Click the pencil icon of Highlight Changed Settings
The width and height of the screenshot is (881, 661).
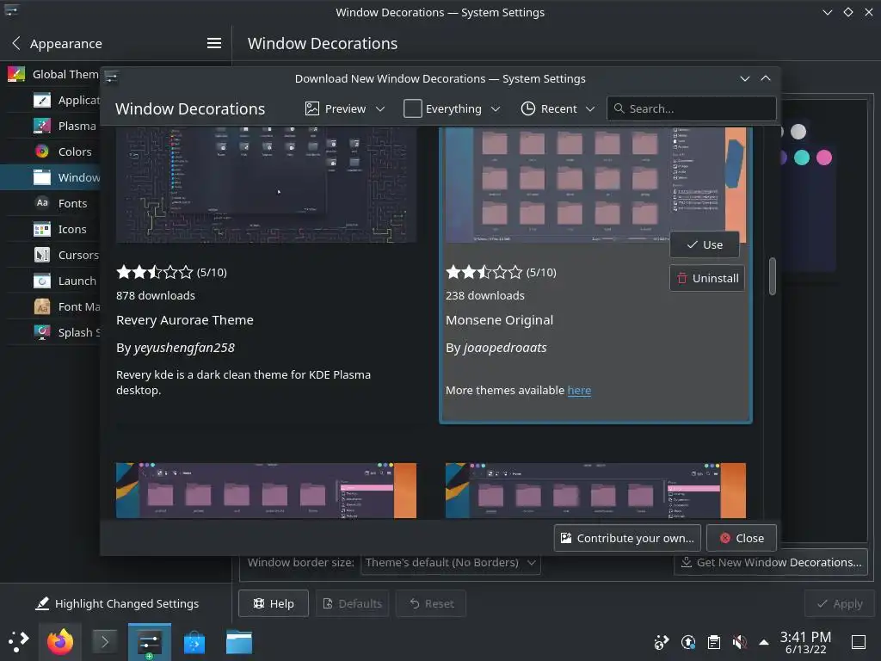tap(42, 603)
